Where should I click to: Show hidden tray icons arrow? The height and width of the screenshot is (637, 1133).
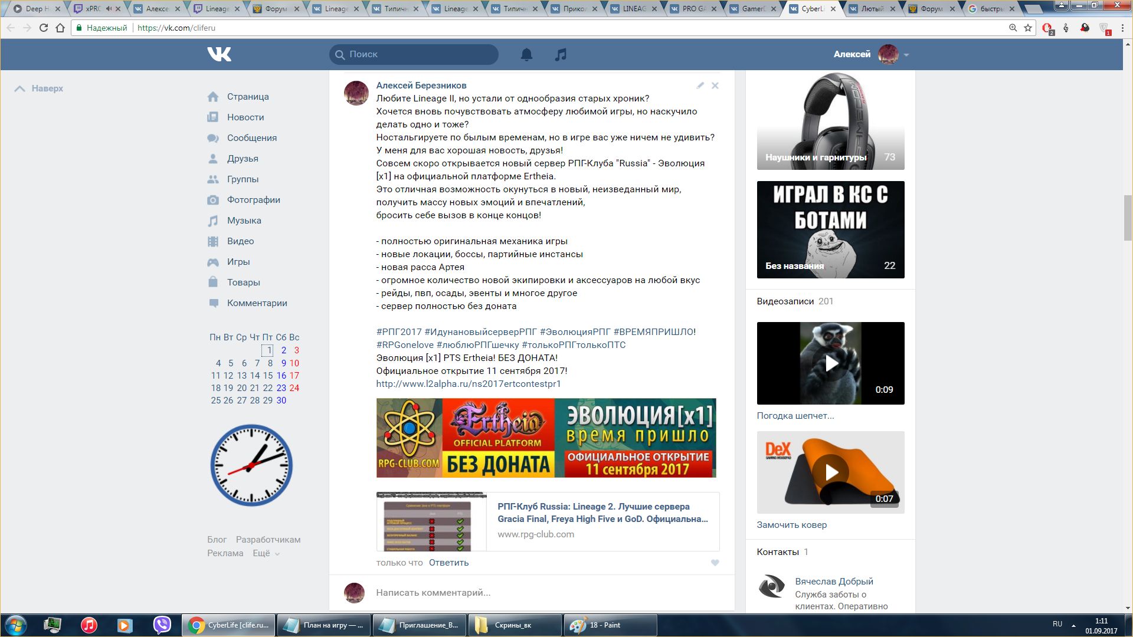pyautogui.click(x=1073, y=625)
